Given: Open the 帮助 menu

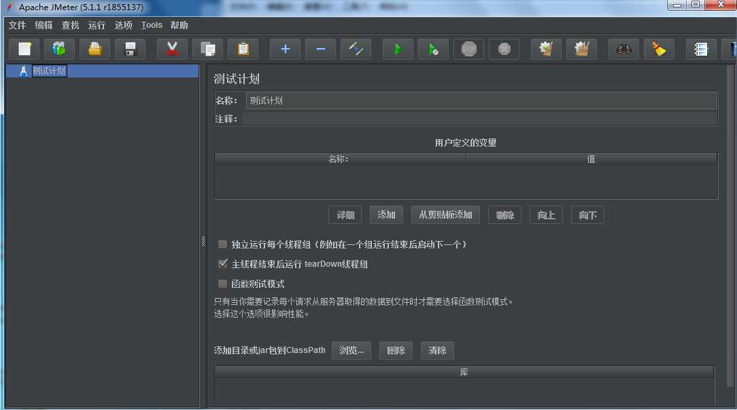Looking at the screenshot, I should click(179, 25).
